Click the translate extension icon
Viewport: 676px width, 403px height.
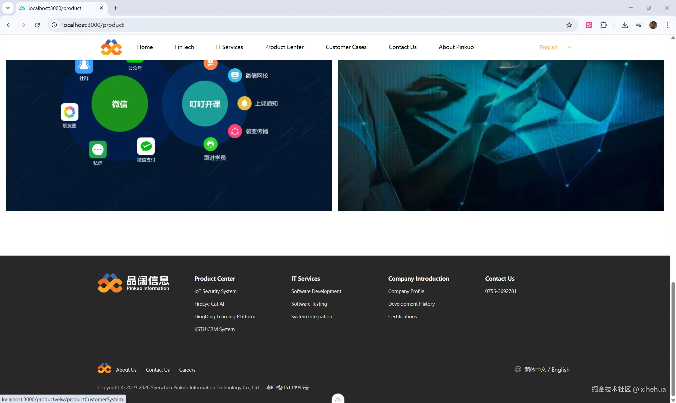coord(589,25)
